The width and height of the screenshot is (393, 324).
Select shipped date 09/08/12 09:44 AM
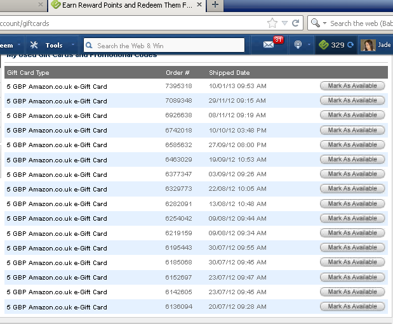click(237, 219)
